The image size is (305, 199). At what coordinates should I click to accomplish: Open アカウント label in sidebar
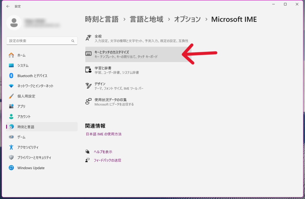[x=24, y=117]
